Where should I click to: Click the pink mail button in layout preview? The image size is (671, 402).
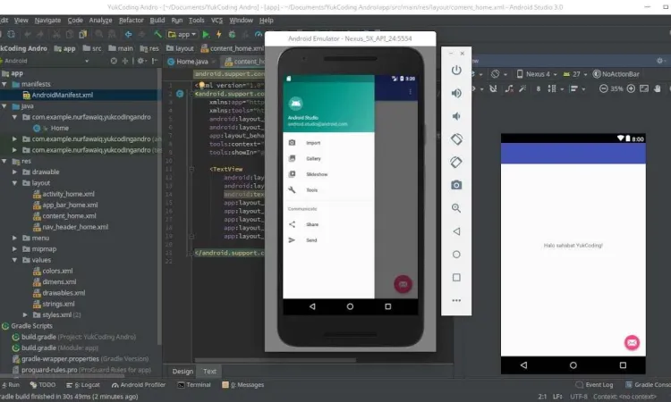point(632,343)
